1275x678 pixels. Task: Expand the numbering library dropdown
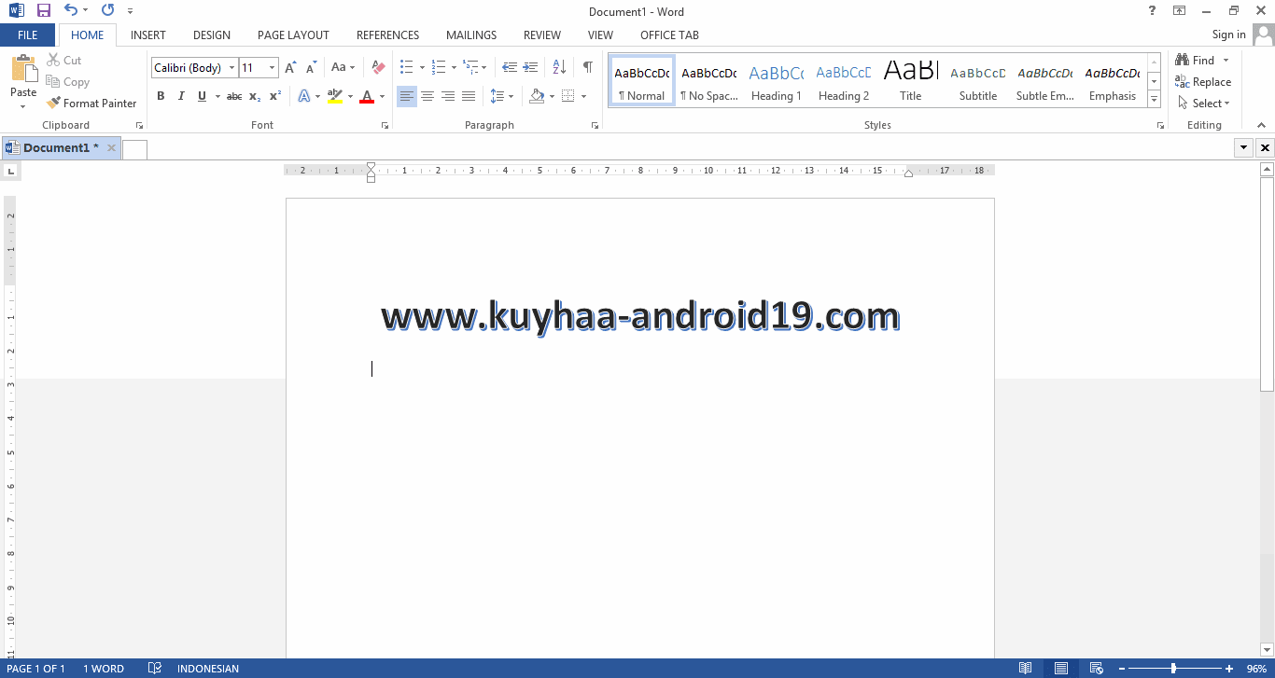coord(454,68)
